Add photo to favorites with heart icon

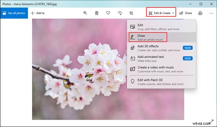(x=108, y=13)
